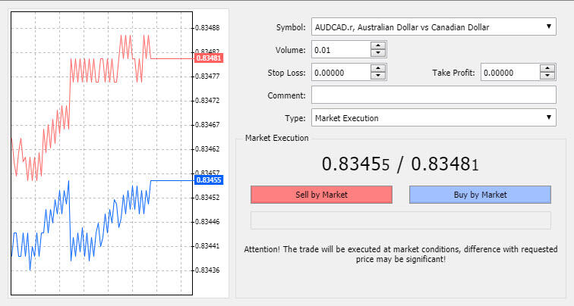This screenshot has width=574, height=306.
Task: Open the Symbol dropdown arrow
Action: [549, 27]
